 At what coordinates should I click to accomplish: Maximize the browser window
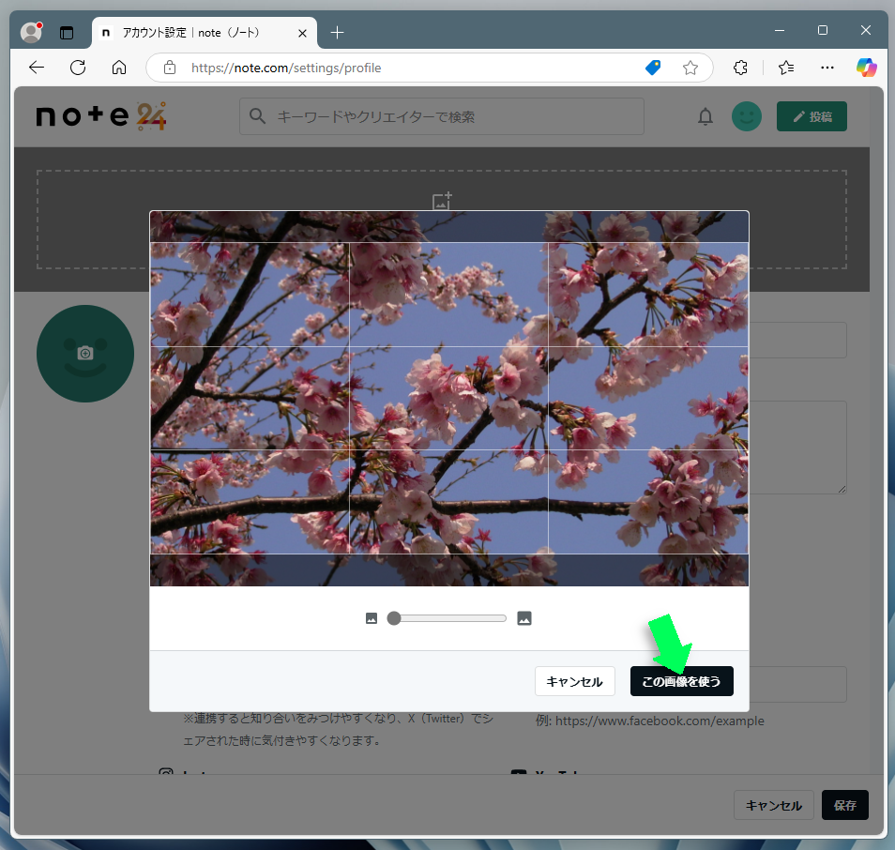(823, 30)
